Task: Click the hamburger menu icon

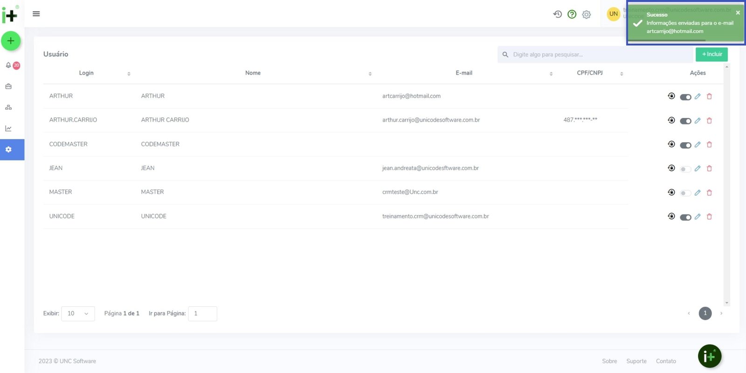Action: 36,14
